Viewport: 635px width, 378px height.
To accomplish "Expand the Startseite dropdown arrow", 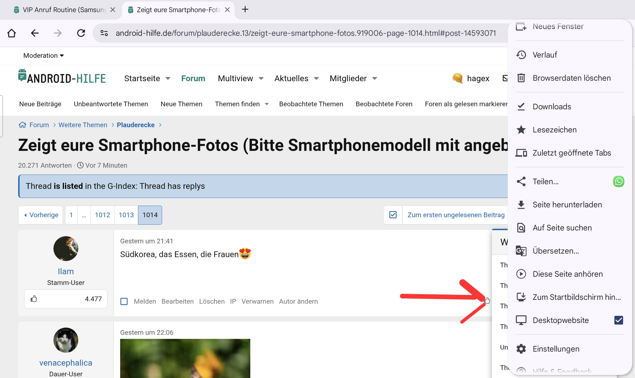I will tap(168, 79).
